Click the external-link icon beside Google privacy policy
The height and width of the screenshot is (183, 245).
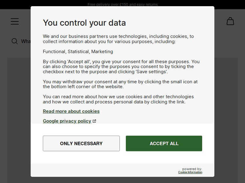[94, 121]
